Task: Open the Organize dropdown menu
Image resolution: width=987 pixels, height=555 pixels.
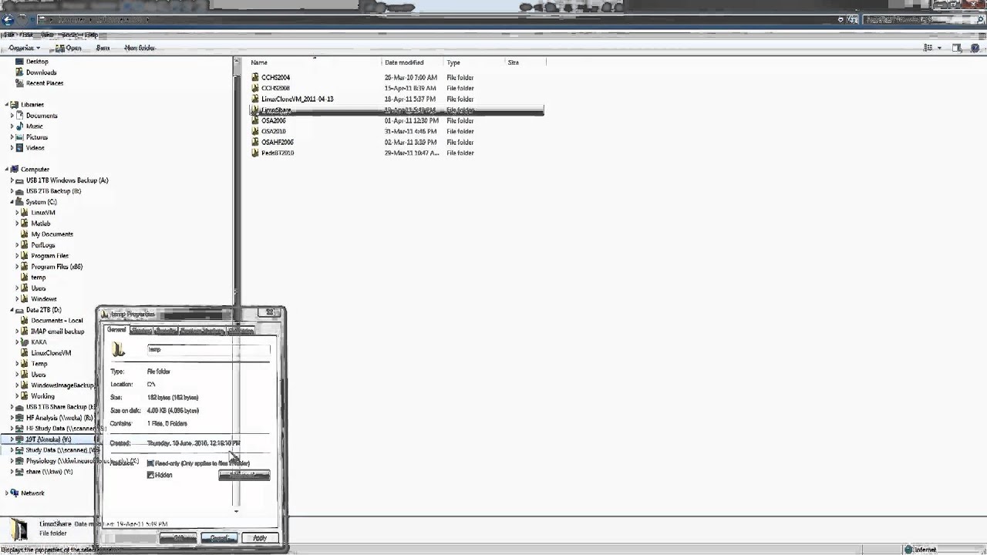Action: [x=24, y=48]
